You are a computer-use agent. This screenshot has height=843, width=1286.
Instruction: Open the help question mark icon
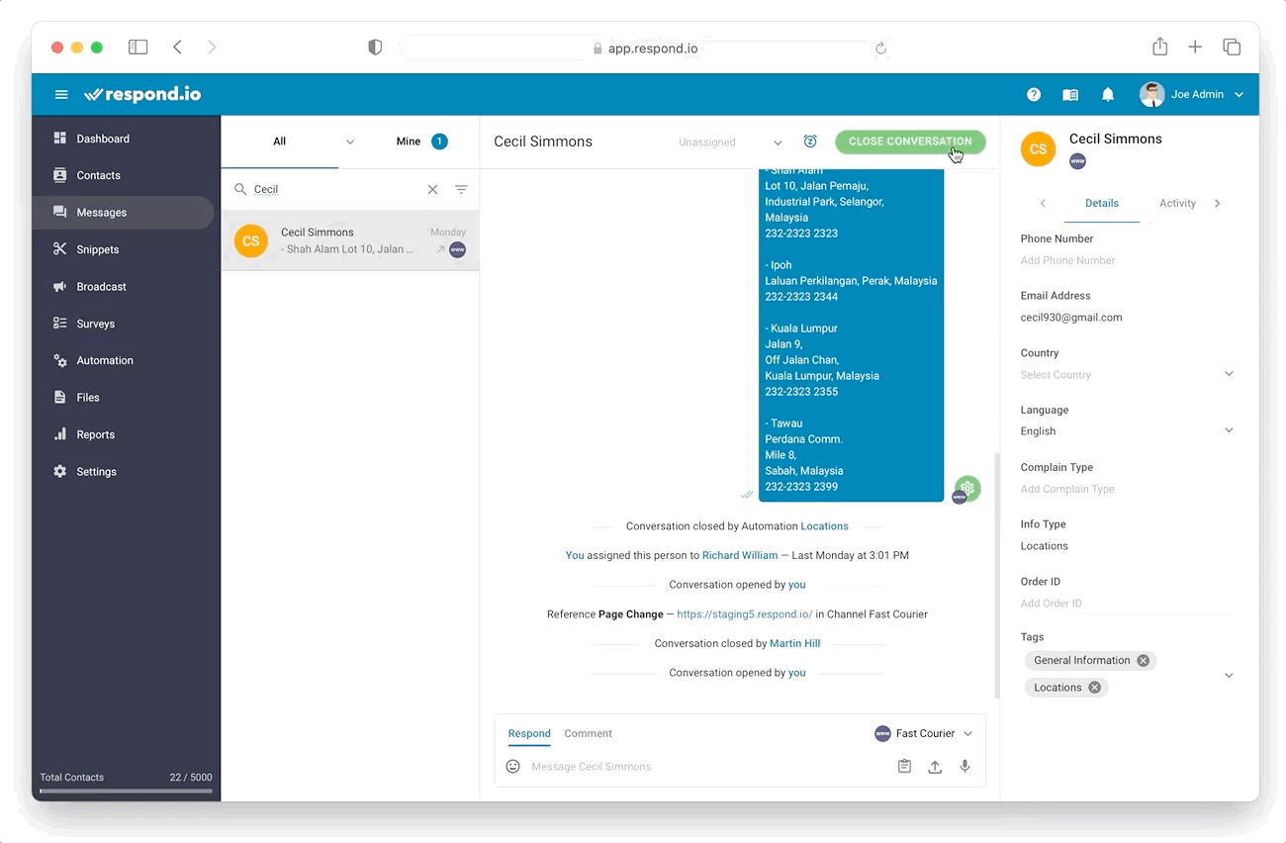click(x=1034, y=95)
